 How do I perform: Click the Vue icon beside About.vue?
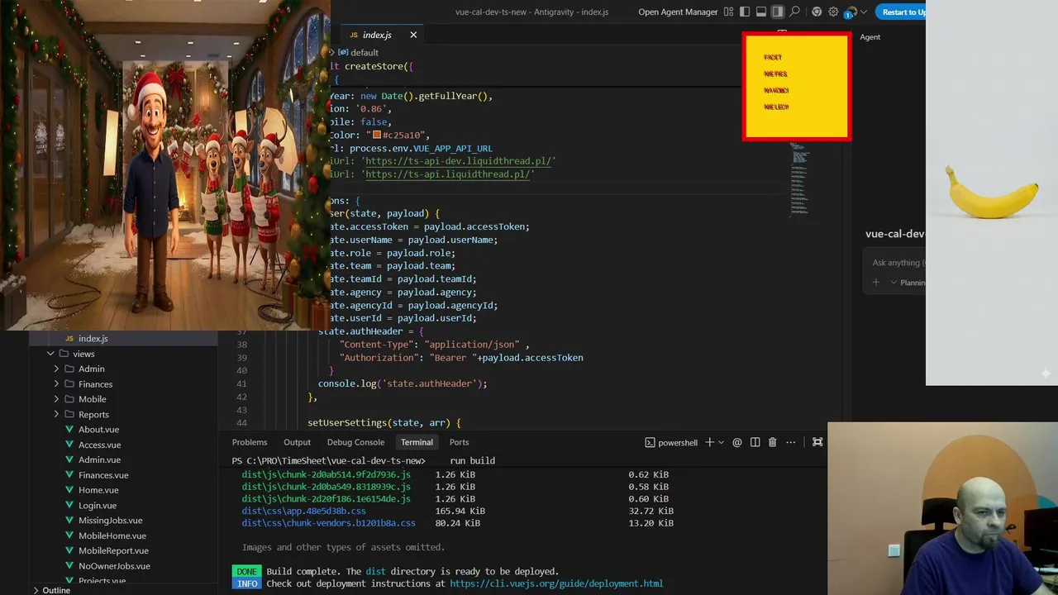(x=70, y=430)
